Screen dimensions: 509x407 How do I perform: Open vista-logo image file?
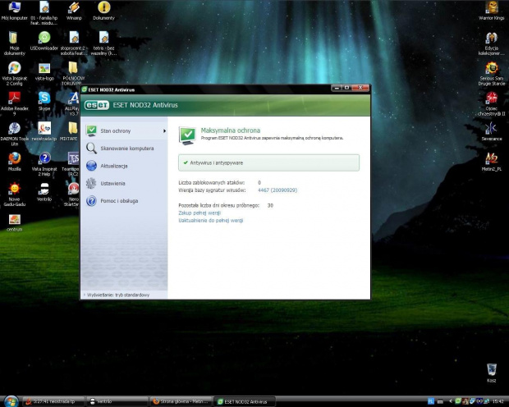coord(44,71)
